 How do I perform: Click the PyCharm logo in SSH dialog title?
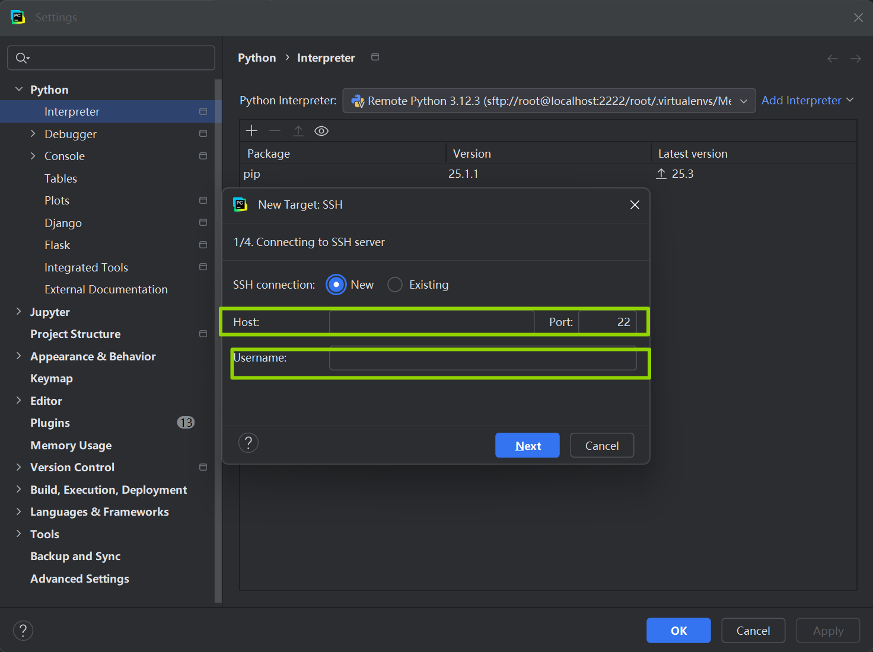click(x=240, y=204)
